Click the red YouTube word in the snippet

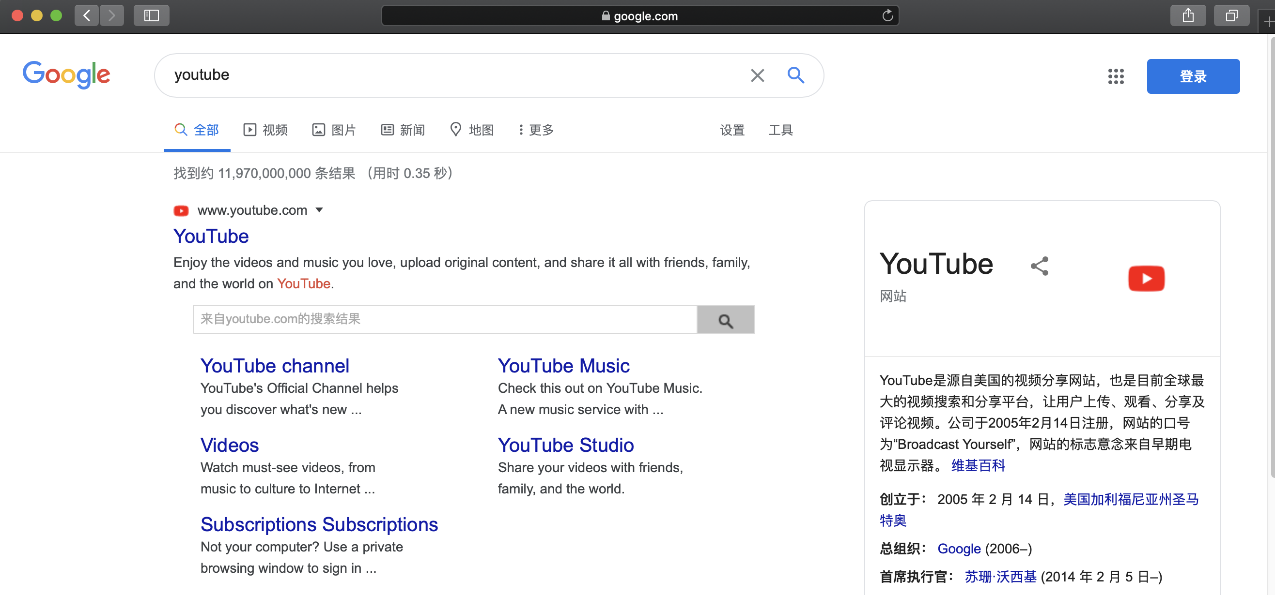(303, 283)
